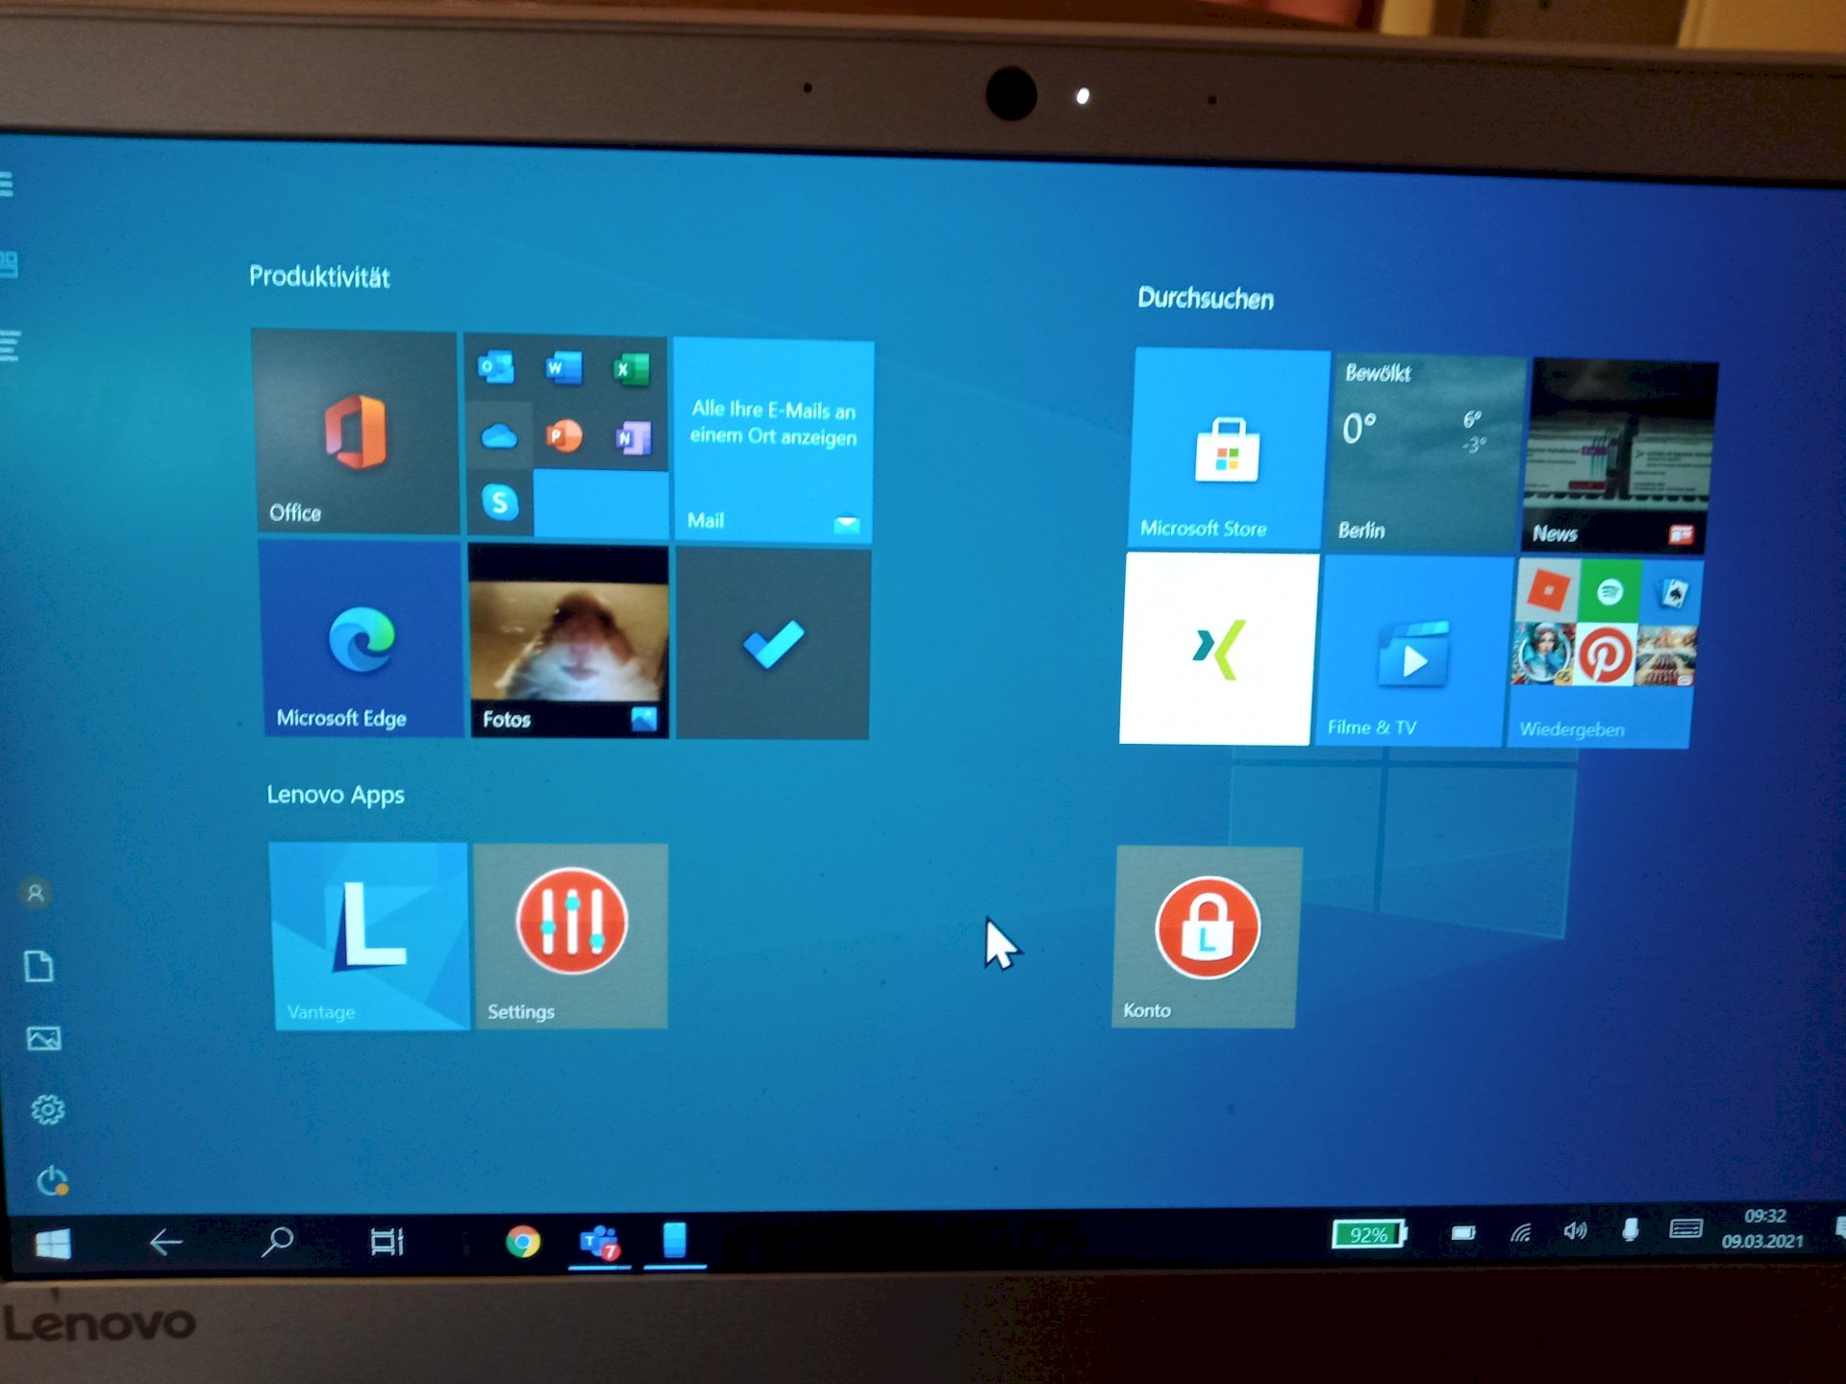Open Documents from the Start sidebar
The width and height of the screenshot is (1846, 1384).
[x=39, y=966]
